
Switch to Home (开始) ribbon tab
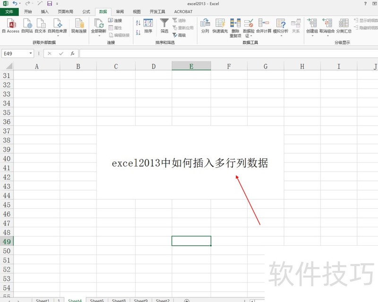coord(28,11)
